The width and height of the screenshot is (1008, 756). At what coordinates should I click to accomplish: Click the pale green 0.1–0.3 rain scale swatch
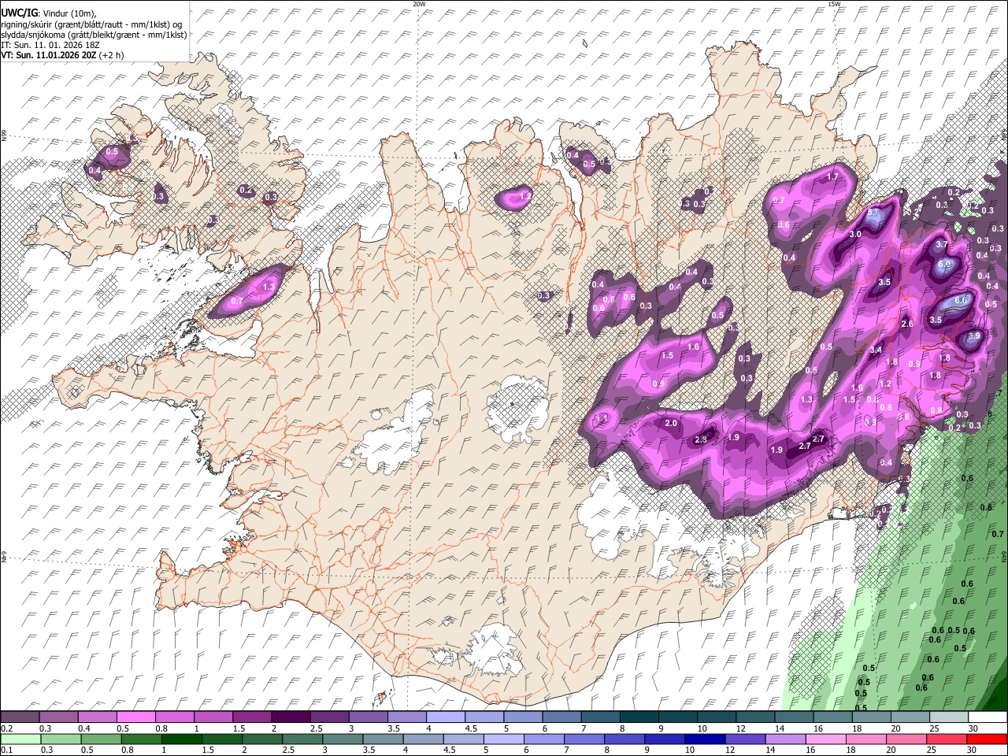point(20,739)
